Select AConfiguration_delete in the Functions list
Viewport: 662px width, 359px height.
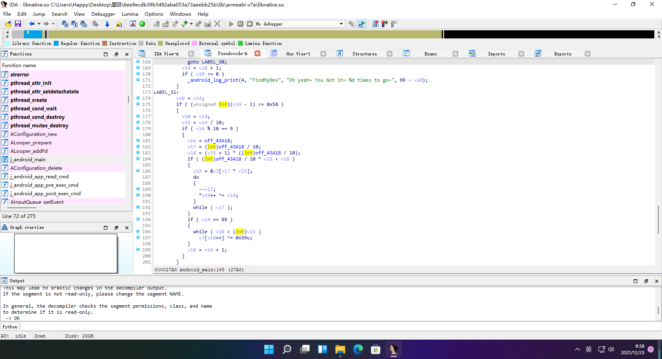pyautogui.click(x=63, y=168)
